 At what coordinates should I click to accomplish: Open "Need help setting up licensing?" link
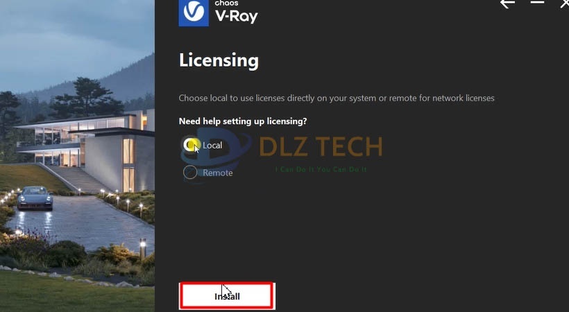[x=243, y=121]
